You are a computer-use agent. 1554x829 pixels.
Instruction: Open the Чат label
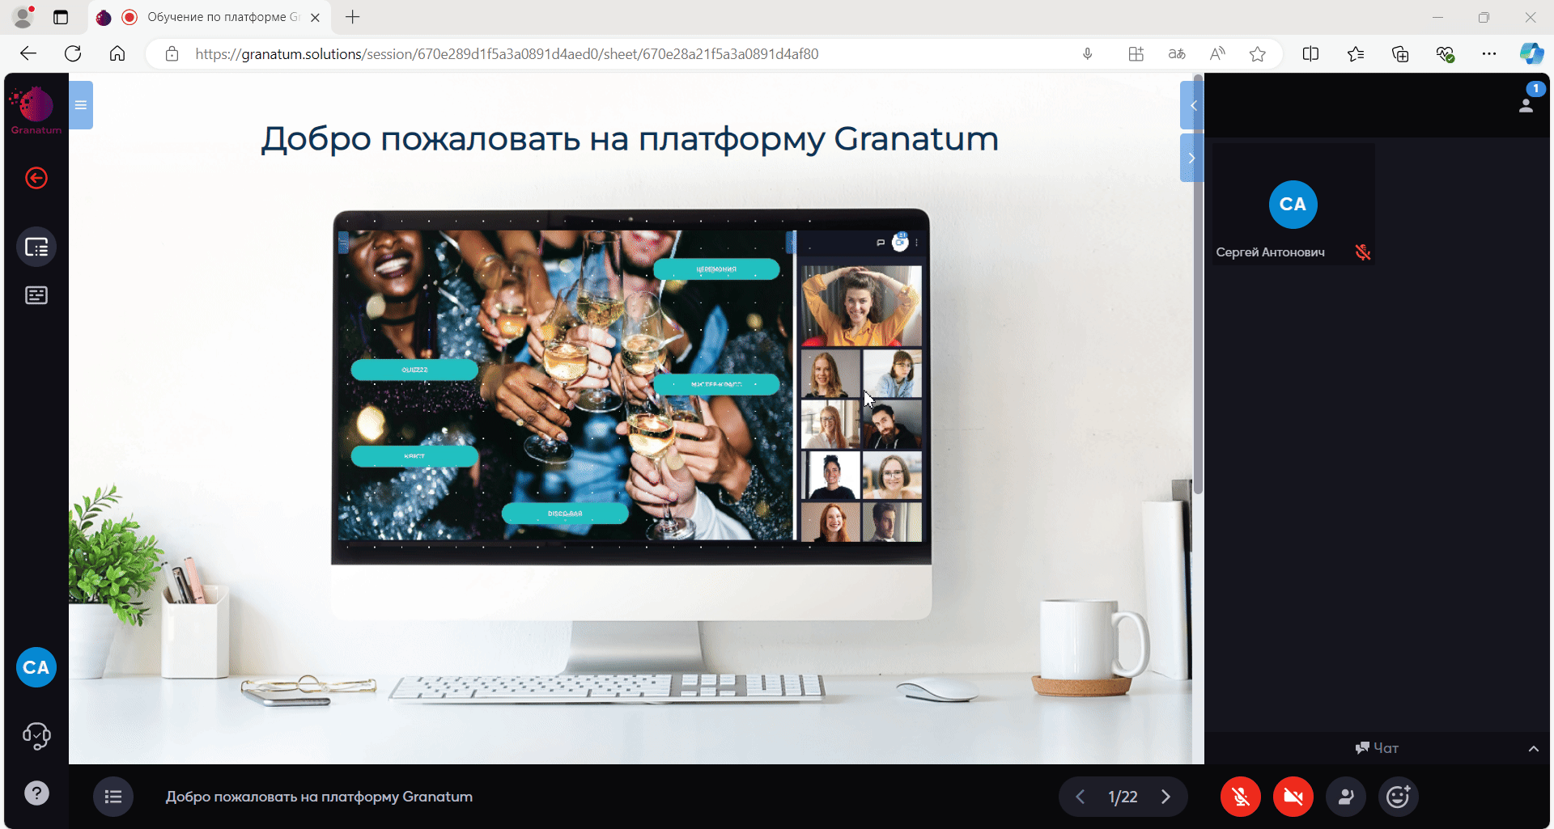(1377, 748)
